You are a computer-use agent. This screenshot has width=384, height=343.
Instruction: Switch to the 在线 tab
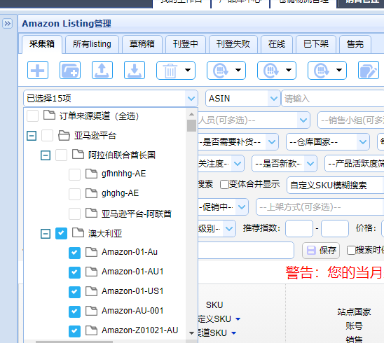click(x=277, y=44)
